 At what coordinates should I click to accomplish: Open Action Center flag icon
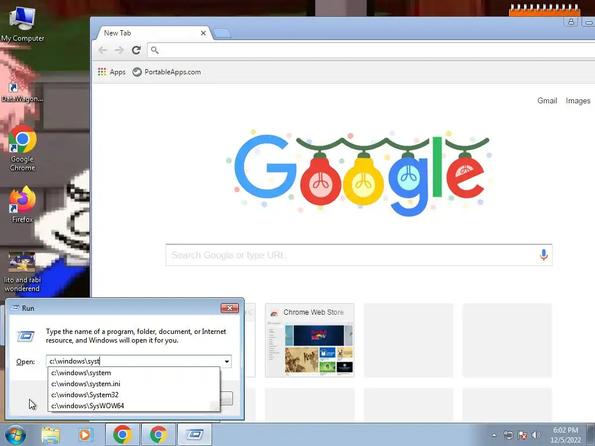pos(522,435)
